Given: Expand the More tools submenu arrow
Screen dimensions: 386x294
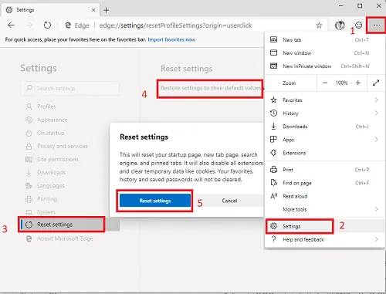Looking at the screenshot, I should click(x=377, y=209).
